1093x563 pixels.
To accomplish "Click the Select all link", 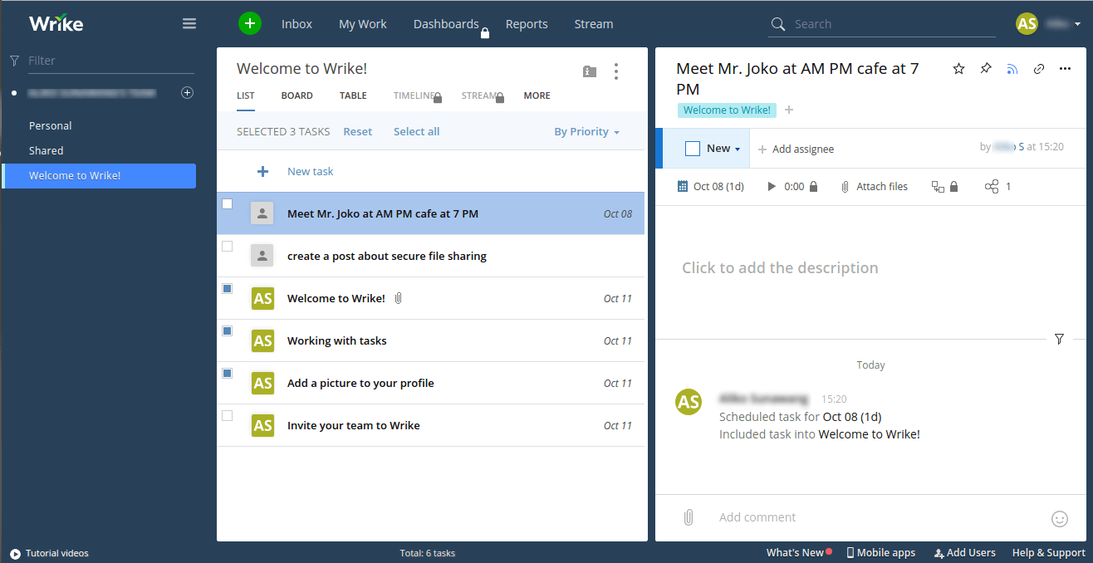I will (416, 131).
